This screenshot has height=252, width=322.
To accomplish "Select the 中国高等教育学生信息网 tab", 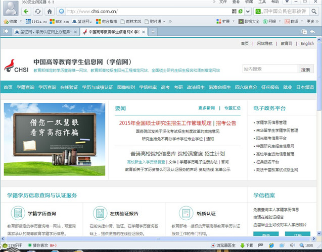I will pos(114,32).
